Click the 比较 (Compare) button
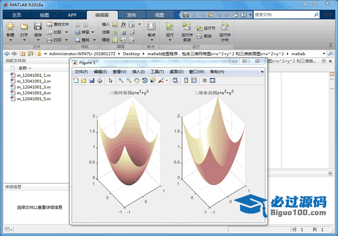The width and height of the screenshot is (338, 236). [55, 32]
